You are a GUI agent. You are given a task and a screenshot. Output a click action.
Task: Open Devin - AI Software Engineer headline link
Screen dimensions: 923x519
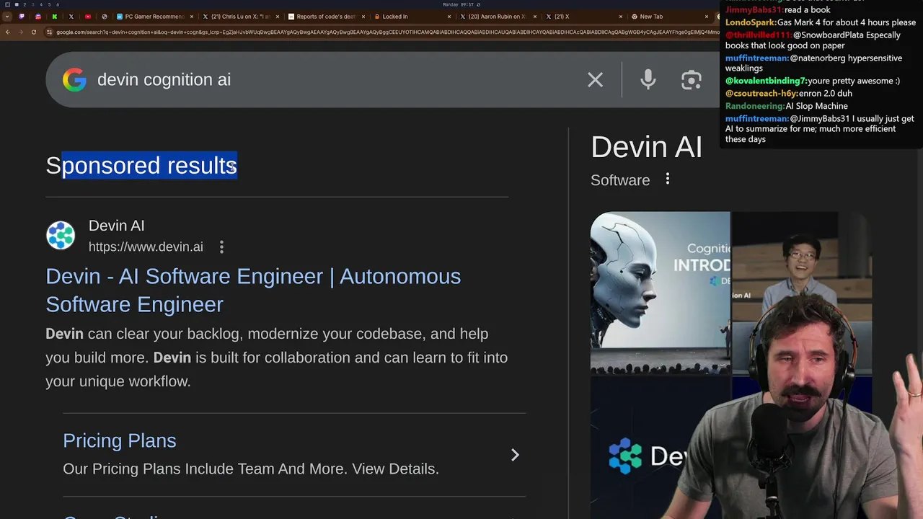253,290
